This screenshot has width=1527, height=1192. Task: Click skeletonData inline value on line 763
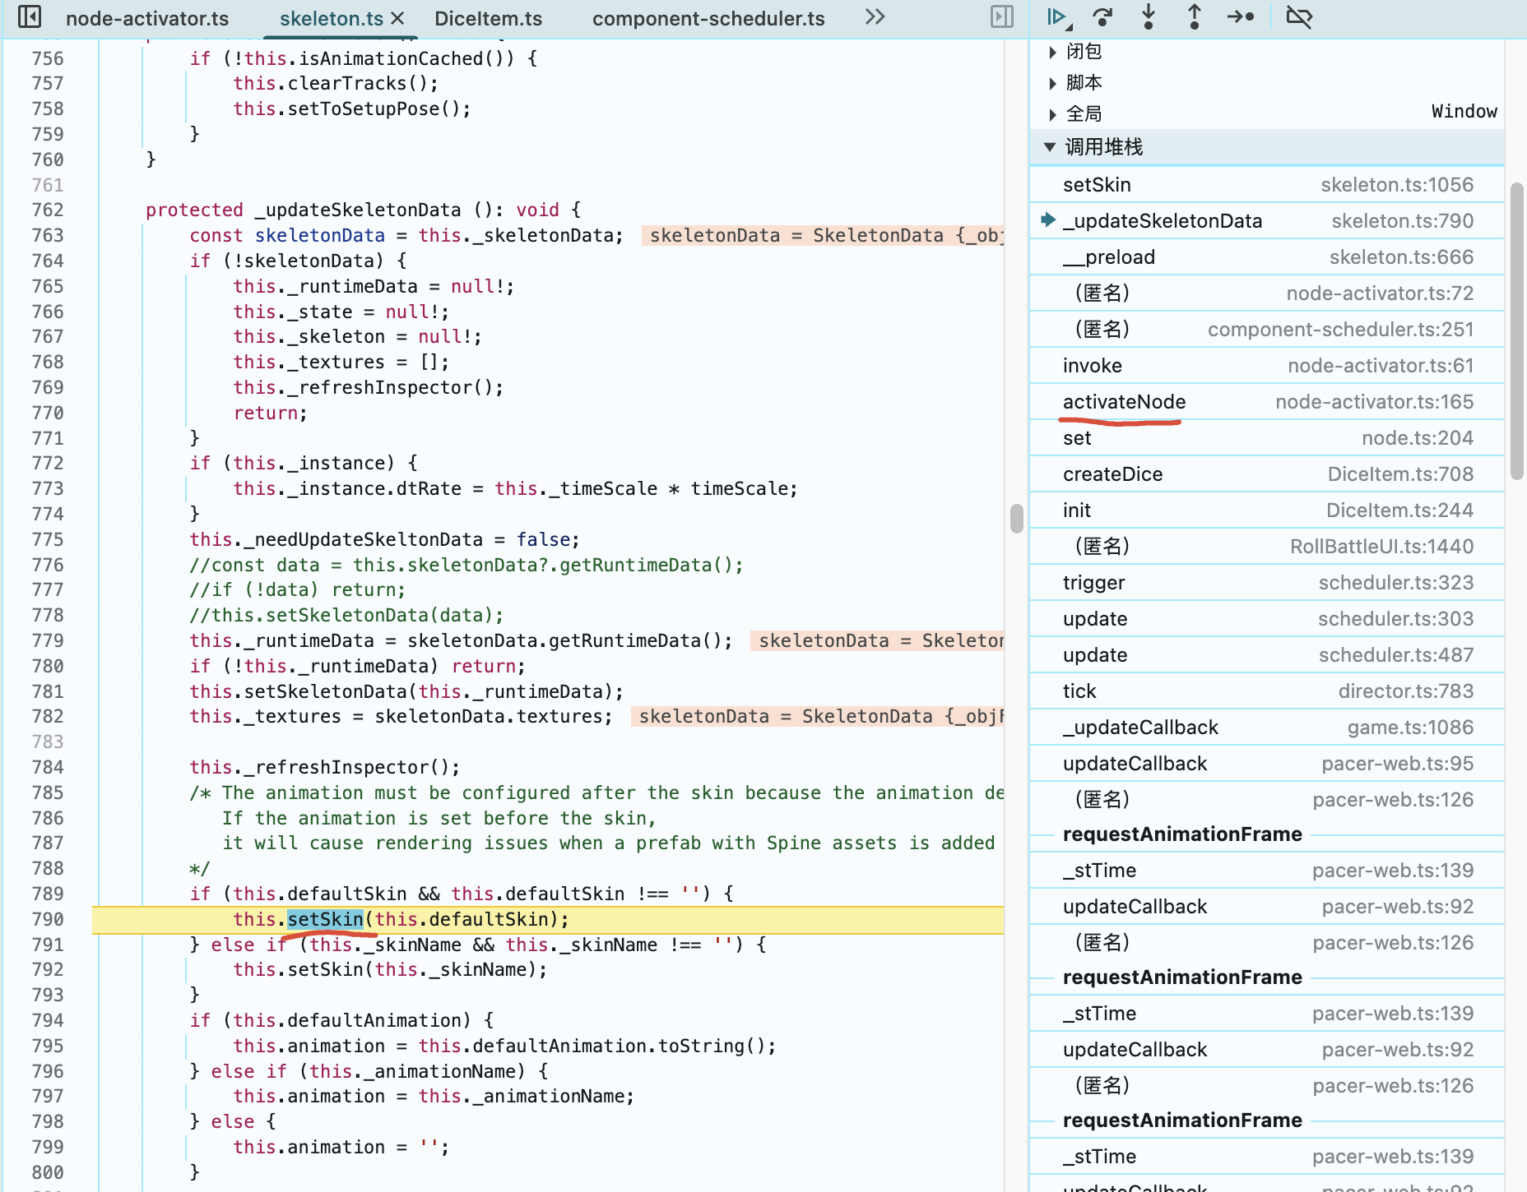coord(823,235)
